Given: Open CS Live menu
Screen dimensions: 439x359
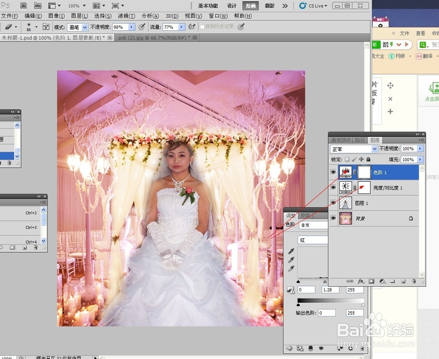Looking at the screenshot, I should point(313,6).
